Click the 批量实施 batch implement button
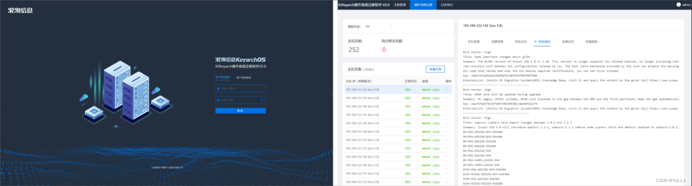This screenshot has height=186, width=692. (x=435, y=69)
